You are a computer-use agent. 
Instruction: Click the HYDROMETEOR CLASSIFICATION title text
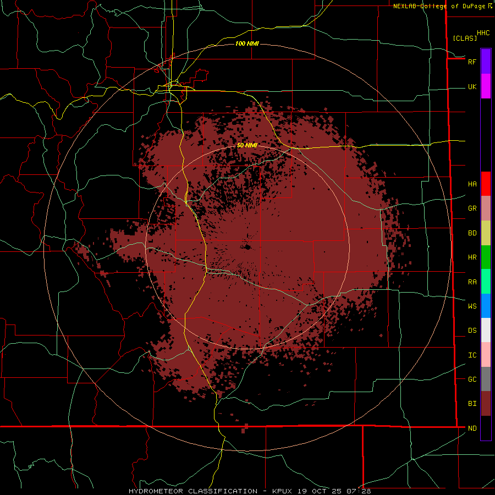tap(193, 491)
